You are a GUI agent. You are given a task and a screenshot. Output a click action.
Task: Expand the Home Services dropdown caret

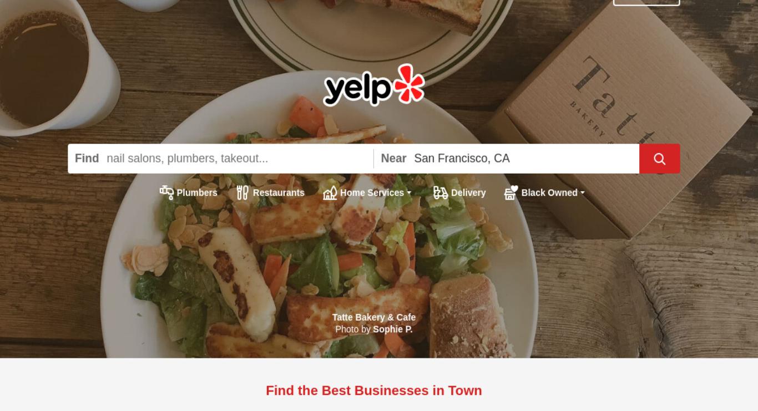click(409, 193)
